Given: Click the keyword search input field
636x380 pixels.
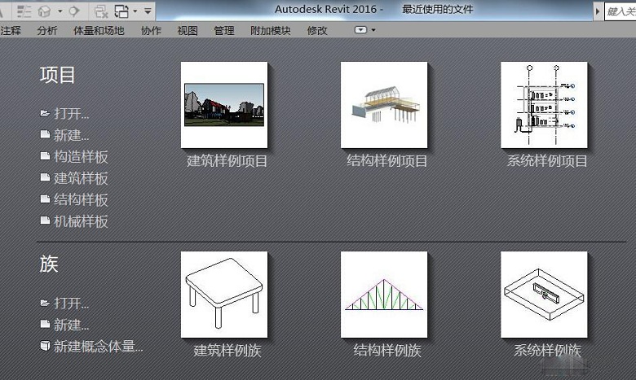Looking at the screenshot, I should (620, 11).
